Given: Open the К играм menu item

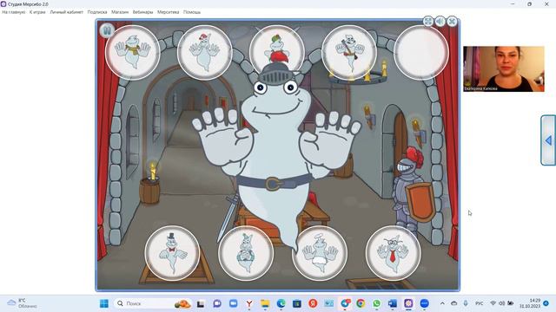Looking at the screenshot, I should click(37, 12).
